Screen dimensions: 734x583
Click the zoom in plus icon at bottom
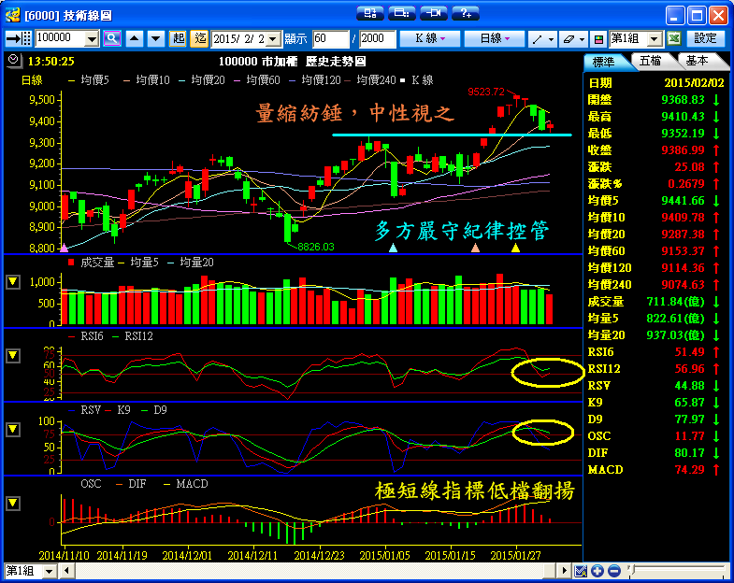click(597, 571)
